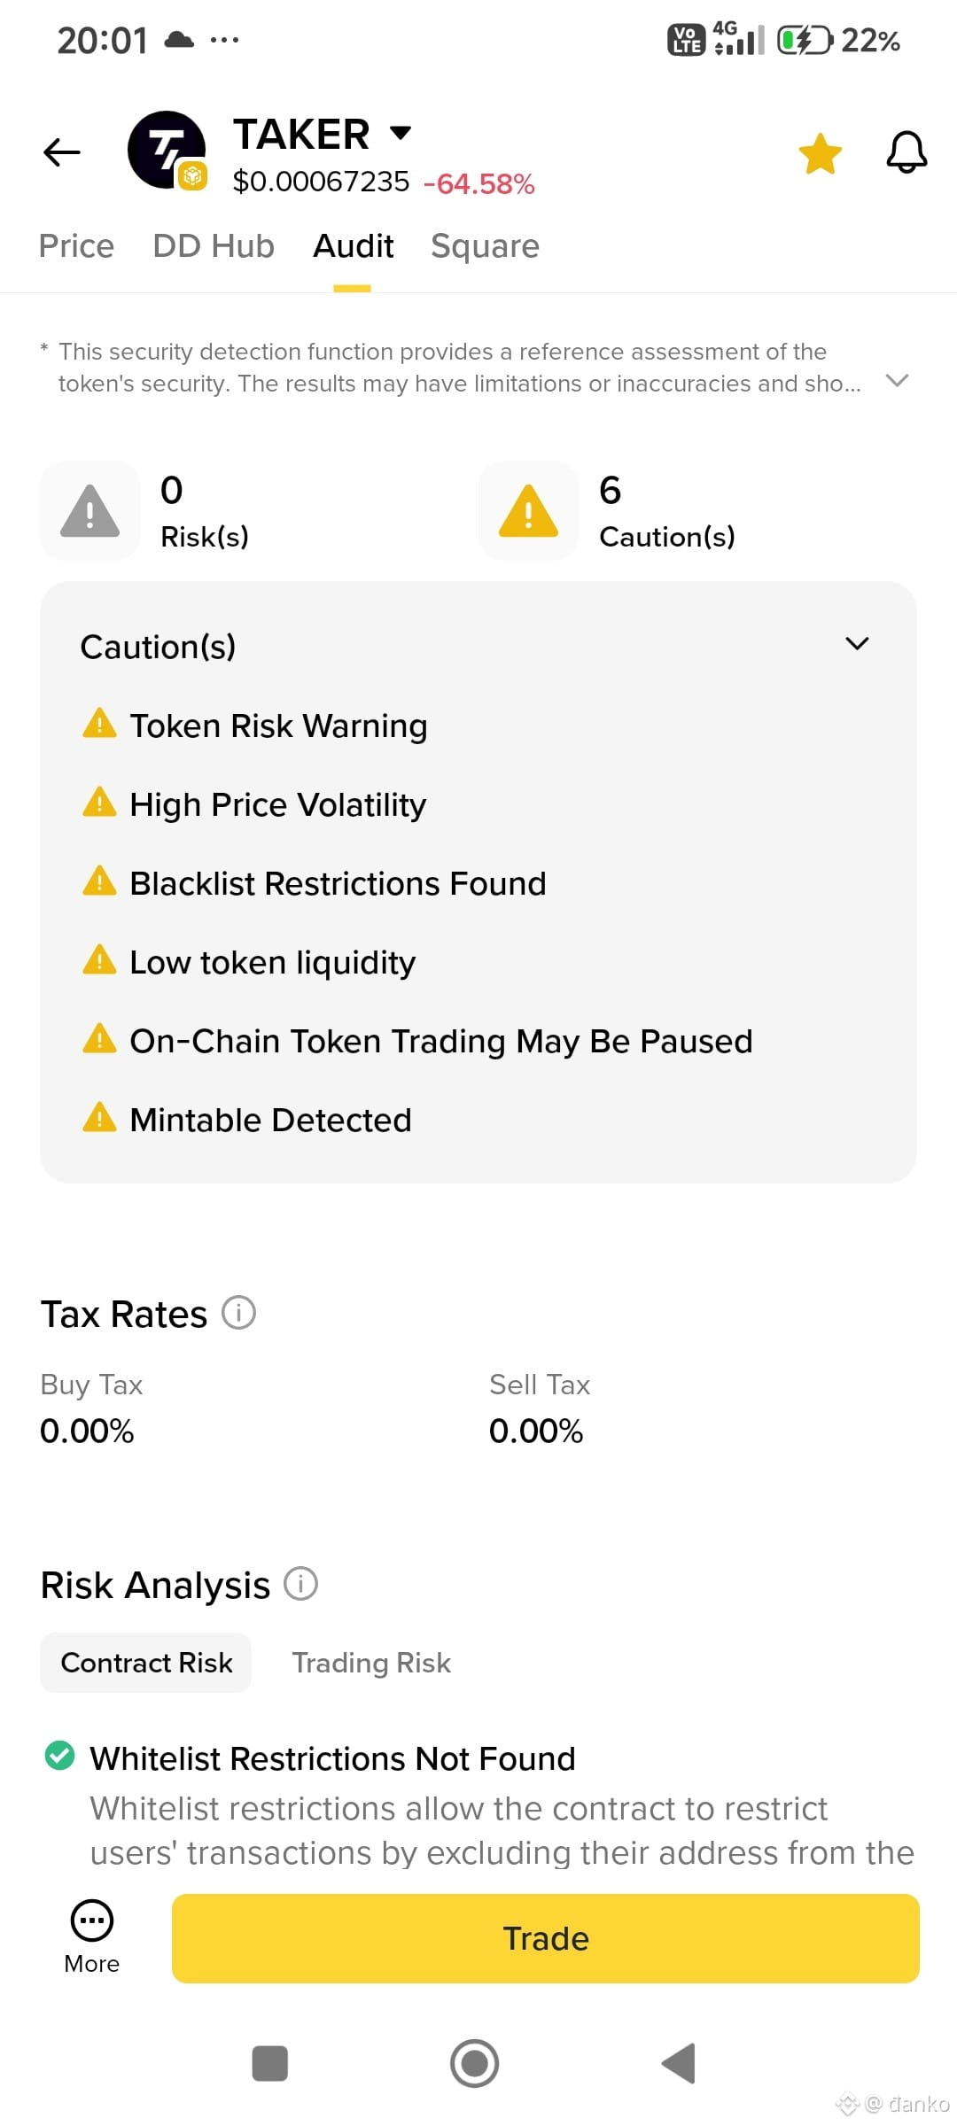The width and height of the screenshot is (957, 2126).
Task: Open the Square tab
Action: (x=485, y=245)
